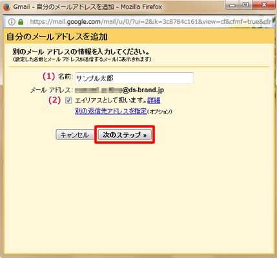Minimize the Firefox popup window
The height and width of the screenshot is (258, 277).
click(232, 5)
